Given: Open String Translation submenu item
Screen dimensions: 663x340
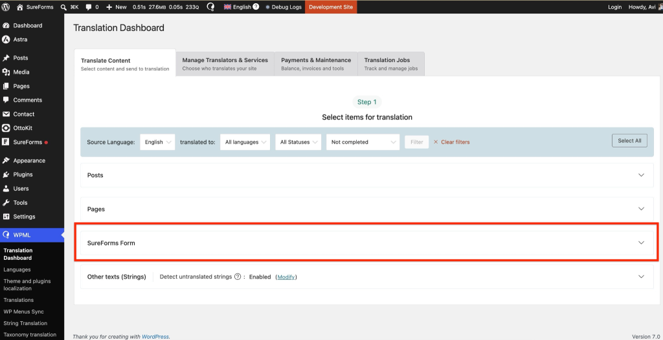Looking at the screenshot, I should (25, 323).
